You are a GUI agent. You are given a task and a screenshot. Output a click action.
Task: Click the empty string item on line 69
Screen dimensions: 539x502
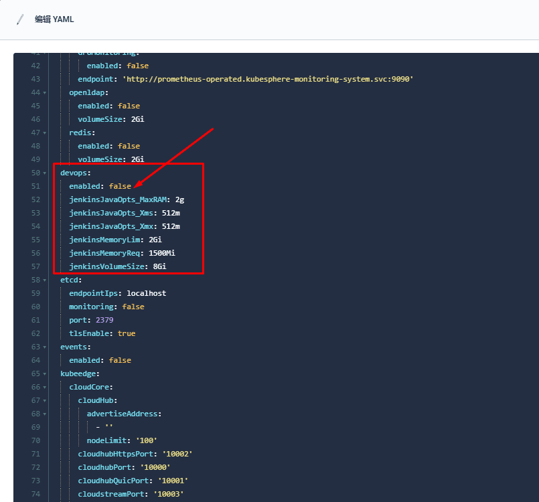[x=109, y=426]
